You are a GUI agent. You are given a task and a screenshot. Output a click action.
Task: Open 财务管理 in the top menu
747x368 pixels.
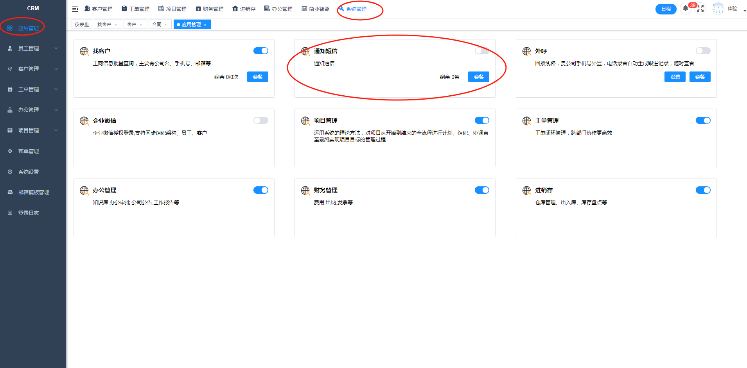(210, 9)
